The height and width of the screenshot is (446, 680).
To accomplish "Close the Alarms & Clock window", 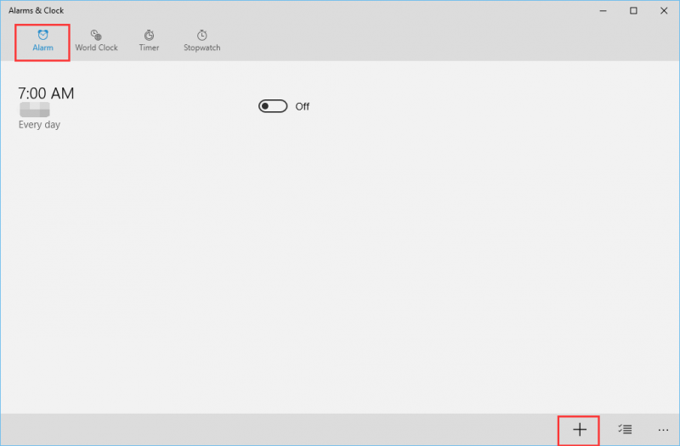I will tap(664, 10).
